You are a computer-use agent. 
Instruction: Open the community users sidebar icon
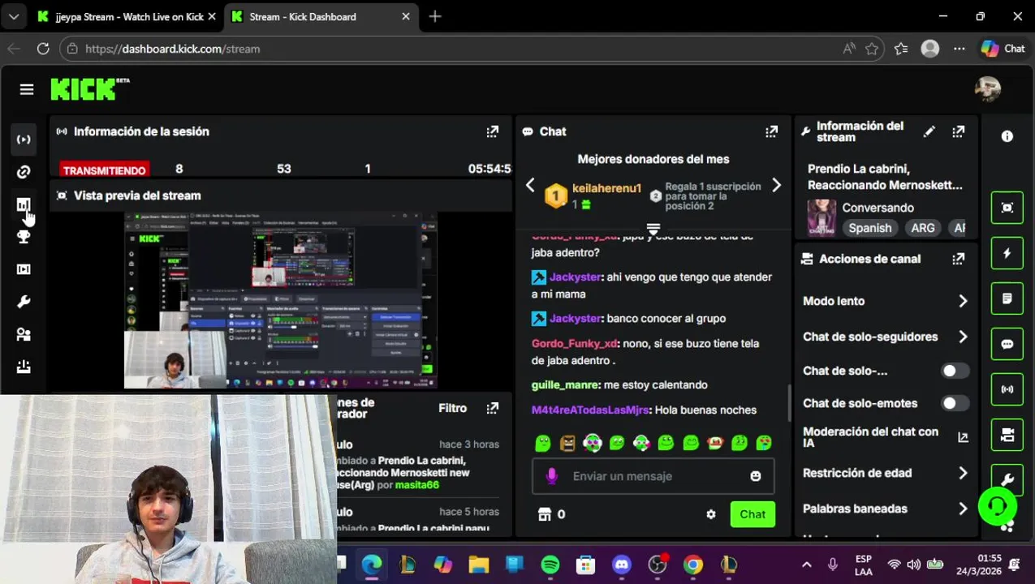point(24,334)
